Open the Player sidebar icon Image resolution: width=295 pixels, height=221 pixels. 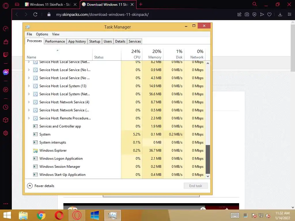[x=6, y=90]
